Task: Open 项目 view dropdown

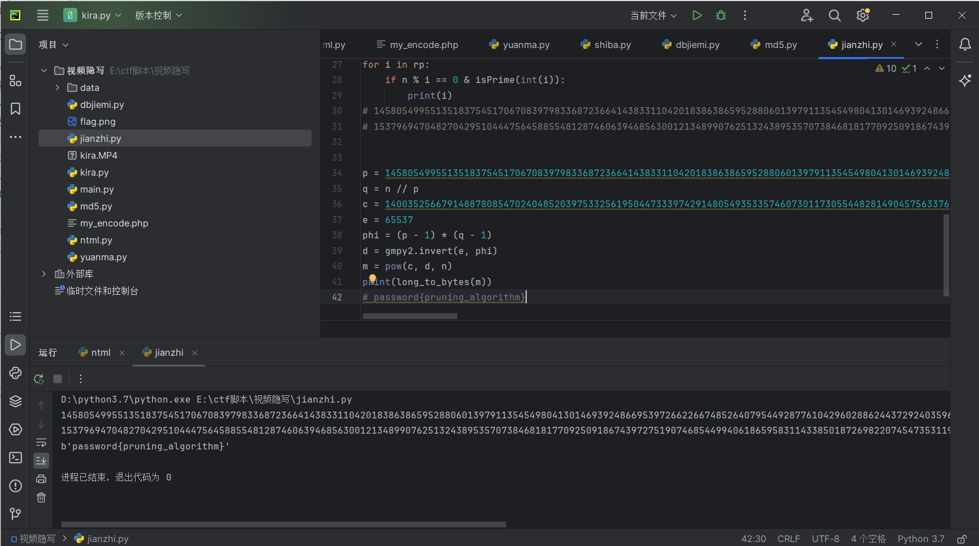Action: tap(54, 45)
